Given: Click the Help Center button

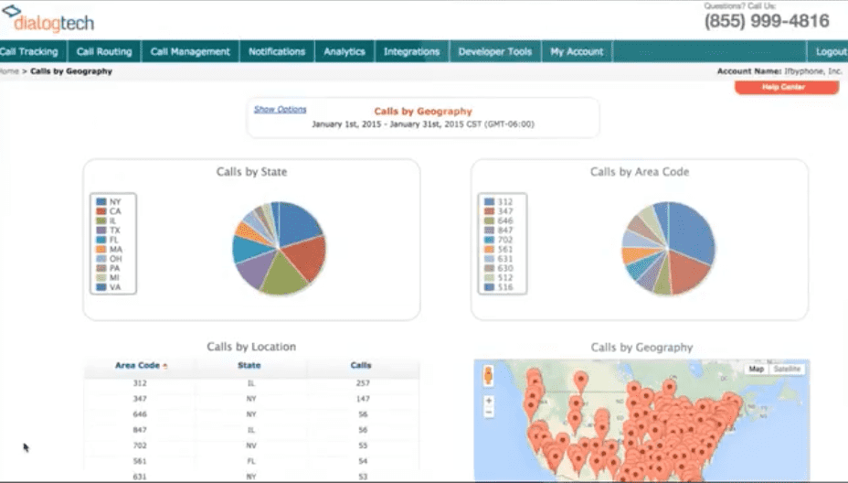Looking at the screenshot, I should tap(786, 88).
